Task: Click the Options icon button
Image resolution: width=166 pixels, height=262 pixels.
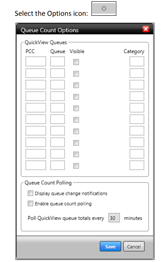Action: [x=104, y=9]
